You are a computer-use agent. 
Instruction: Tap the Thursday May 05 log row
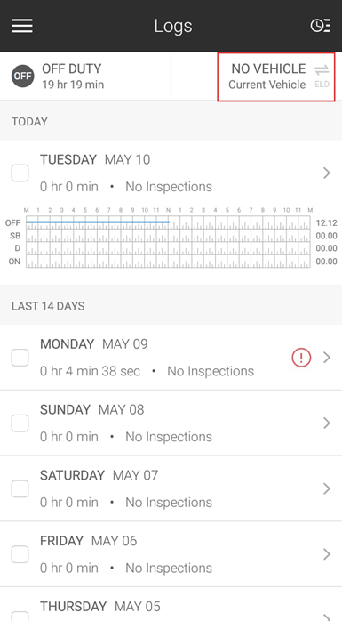tap(171, 604)
